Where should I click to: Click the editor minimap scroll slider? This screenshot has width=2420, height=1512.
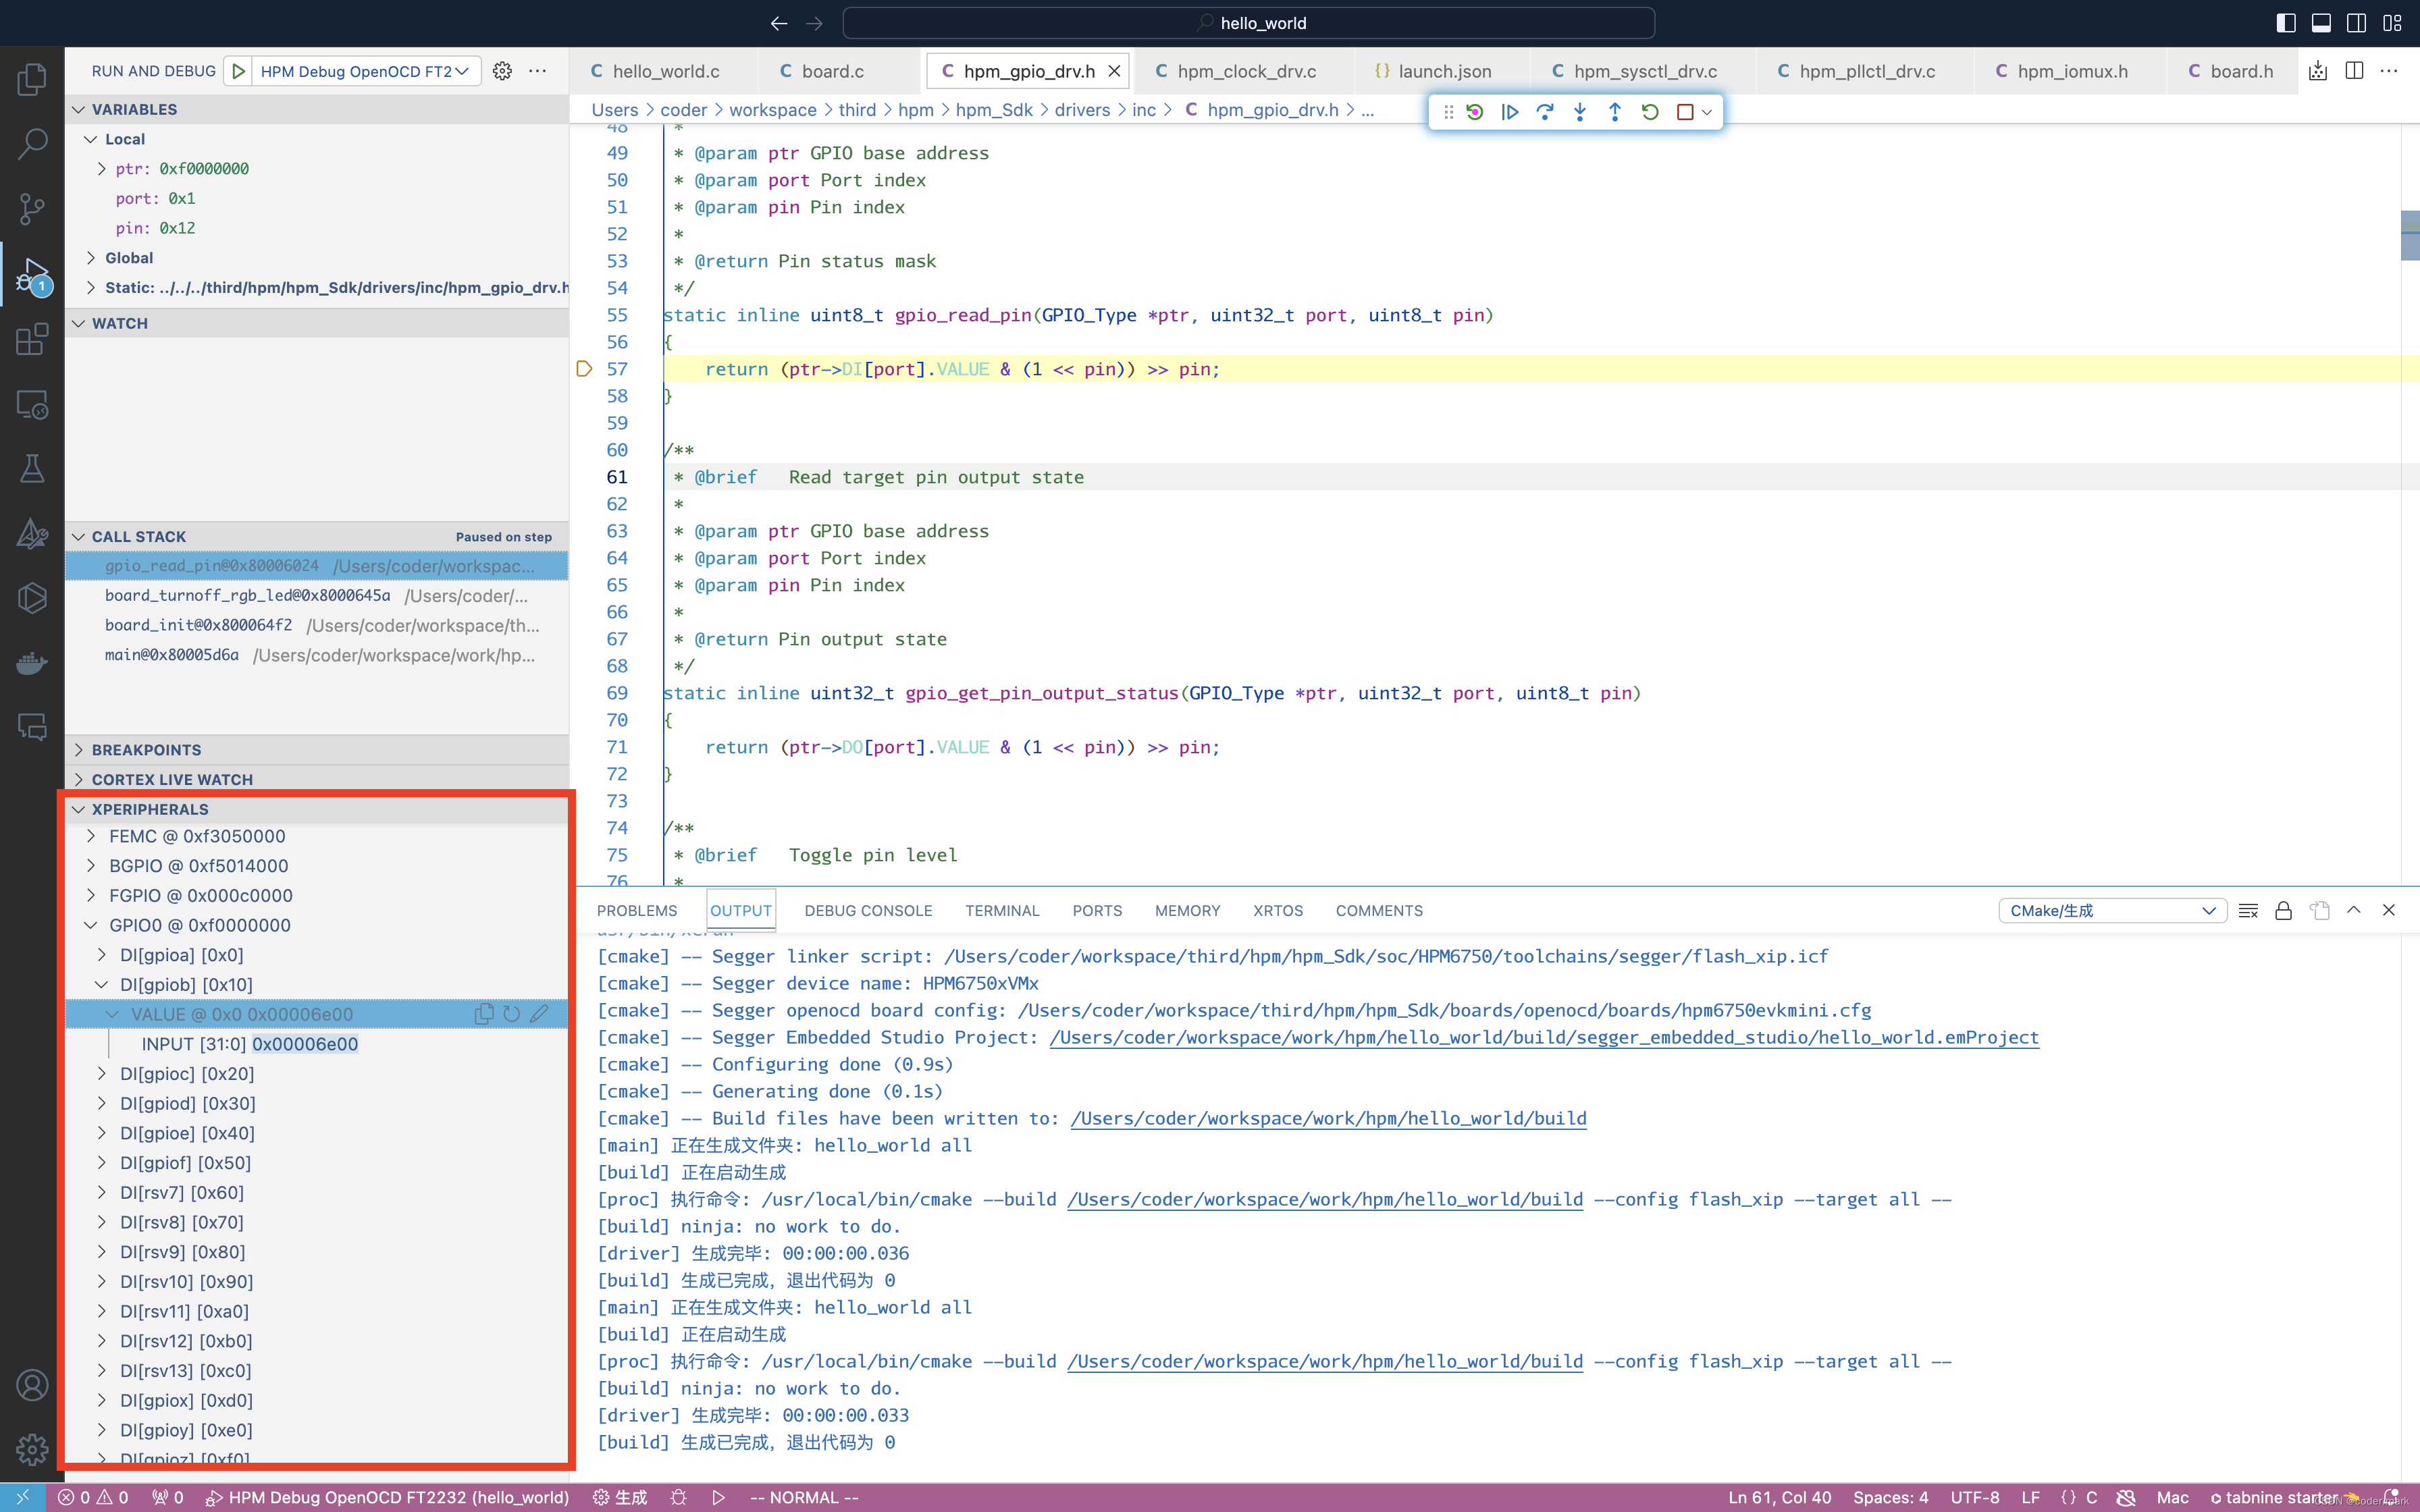2409,236
